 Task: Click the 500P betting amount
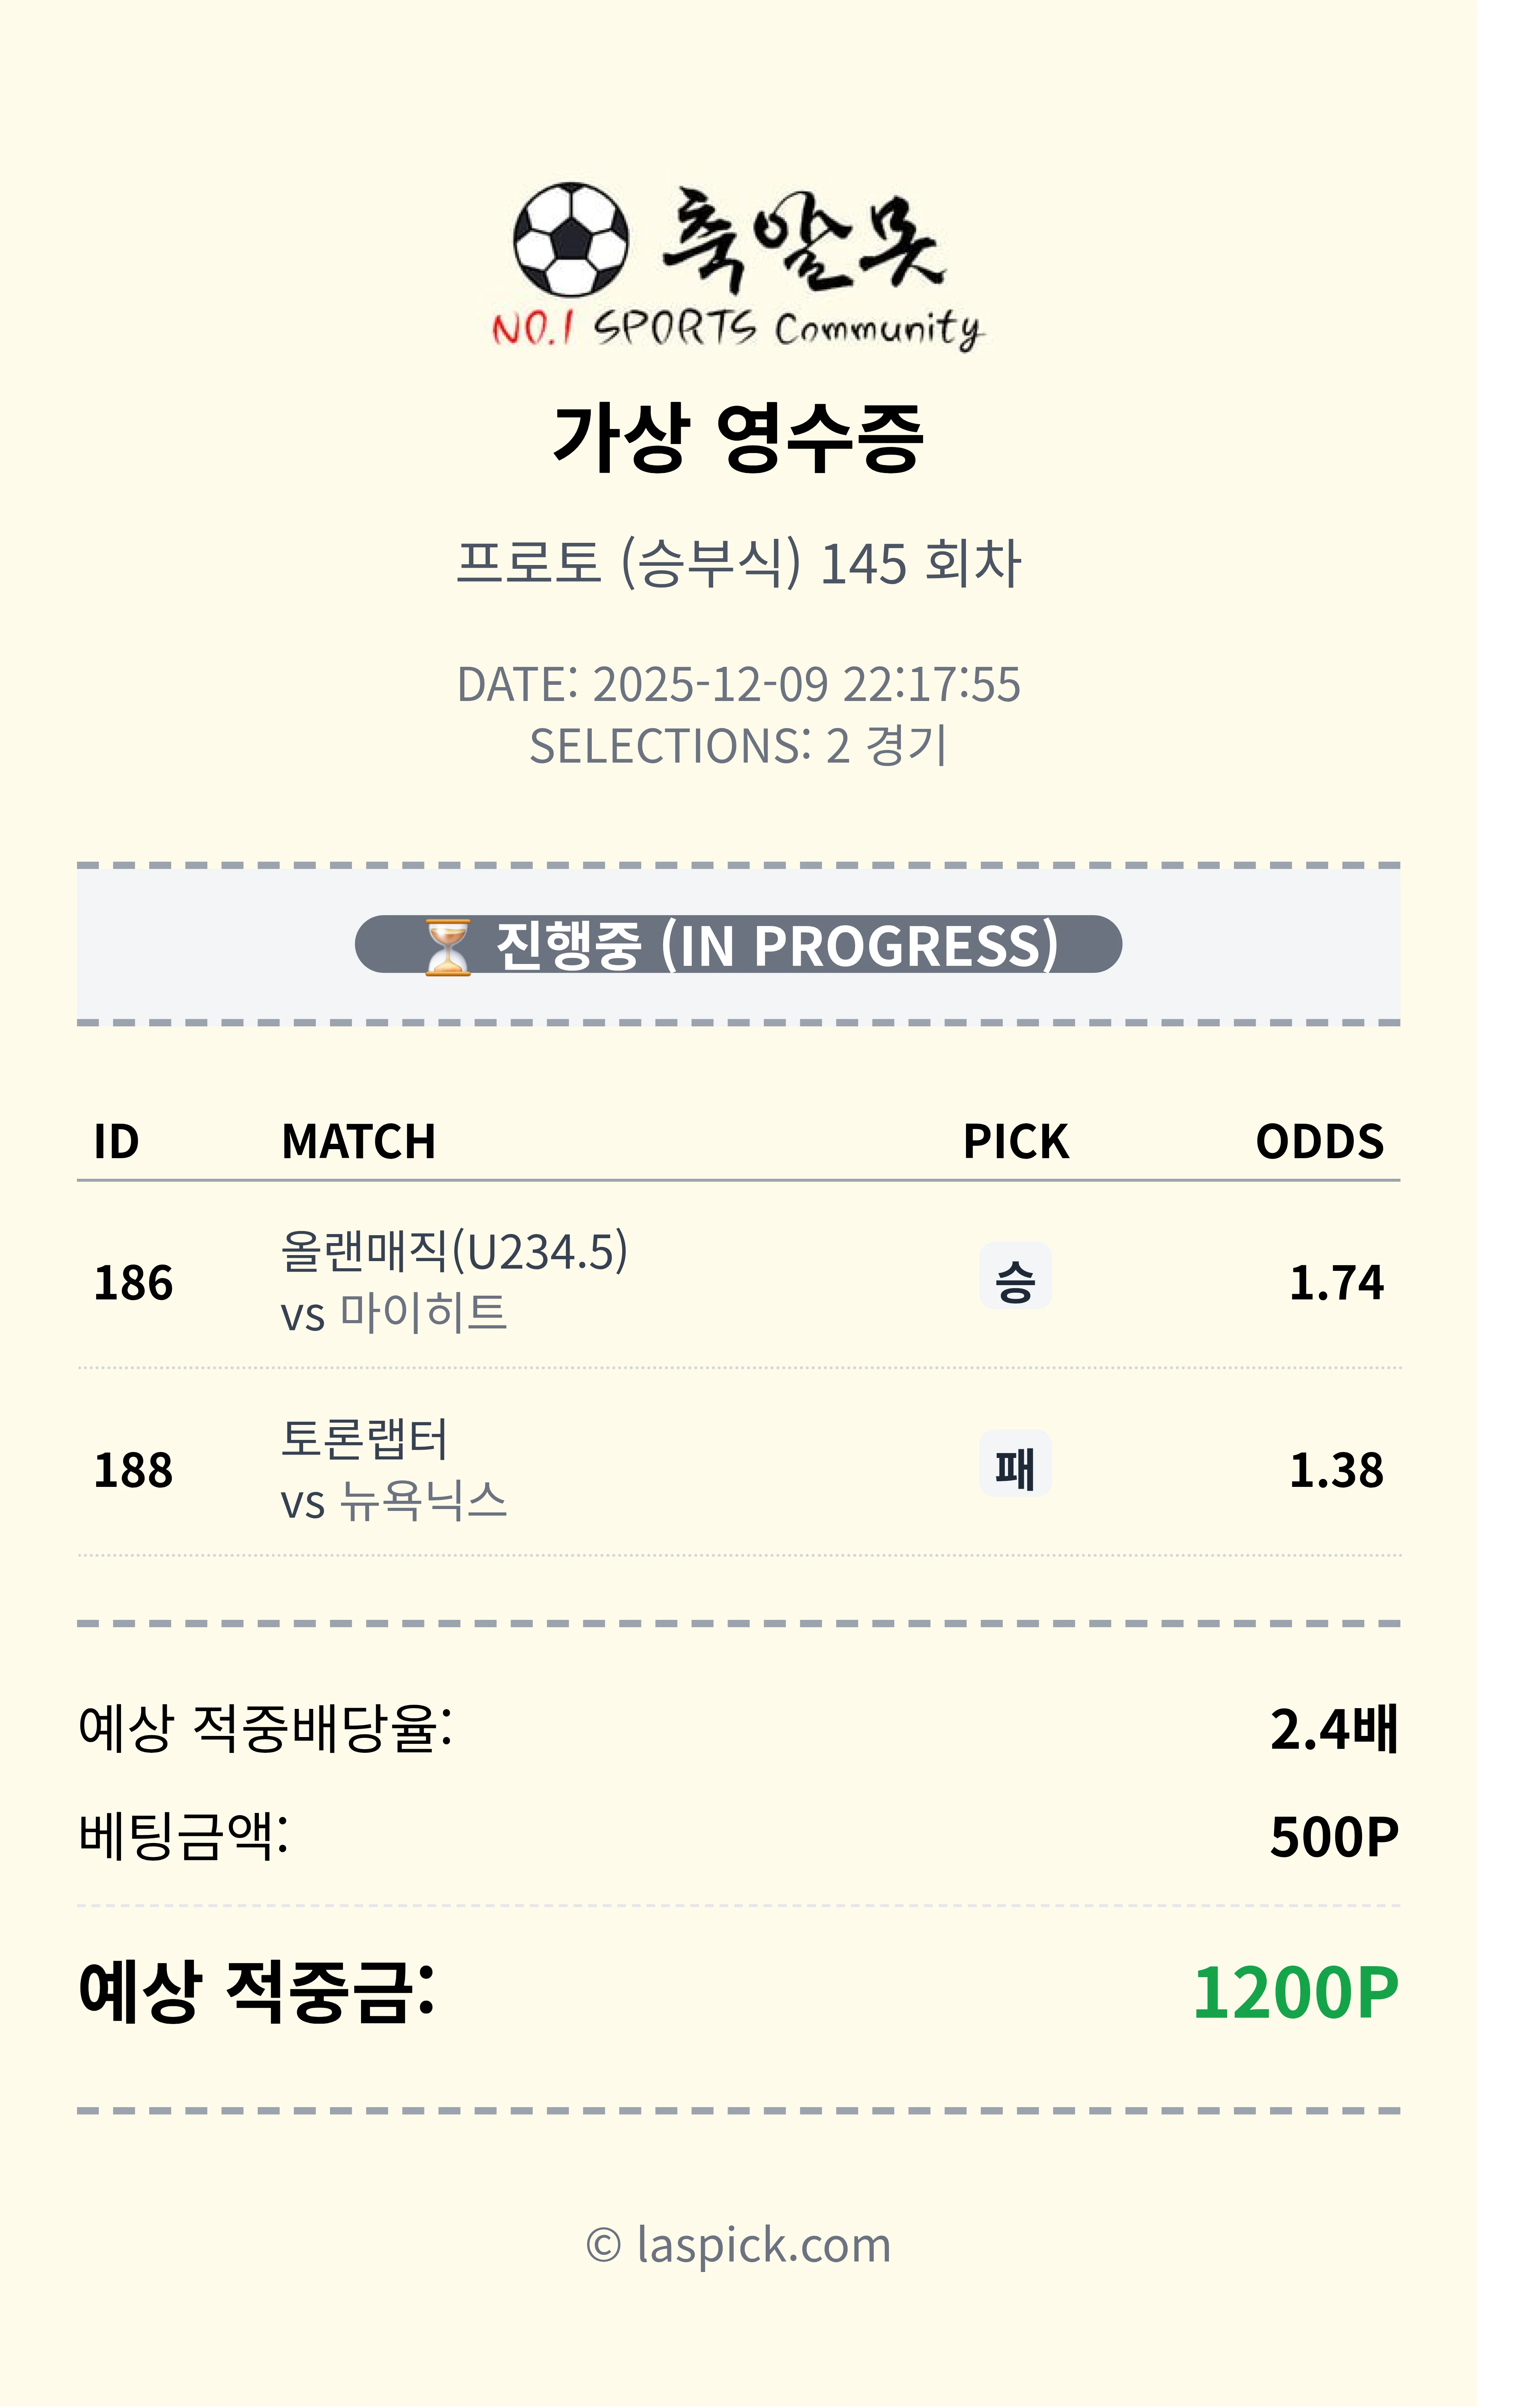point(1334,1837)
